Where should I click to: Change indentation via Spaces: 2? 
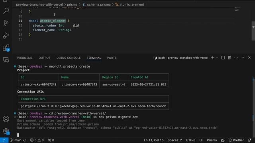click(175, 140)
